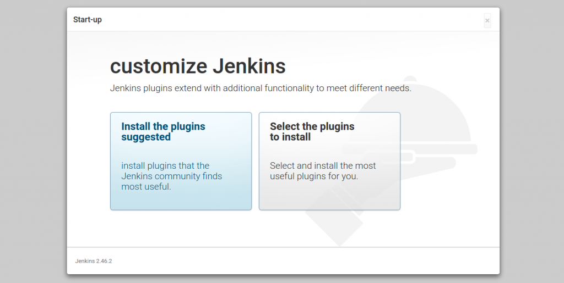Click the diamond-shaped sleeve in the watermark
The width and height of the screenshot is (564, 283).
[x=334, y=218]
